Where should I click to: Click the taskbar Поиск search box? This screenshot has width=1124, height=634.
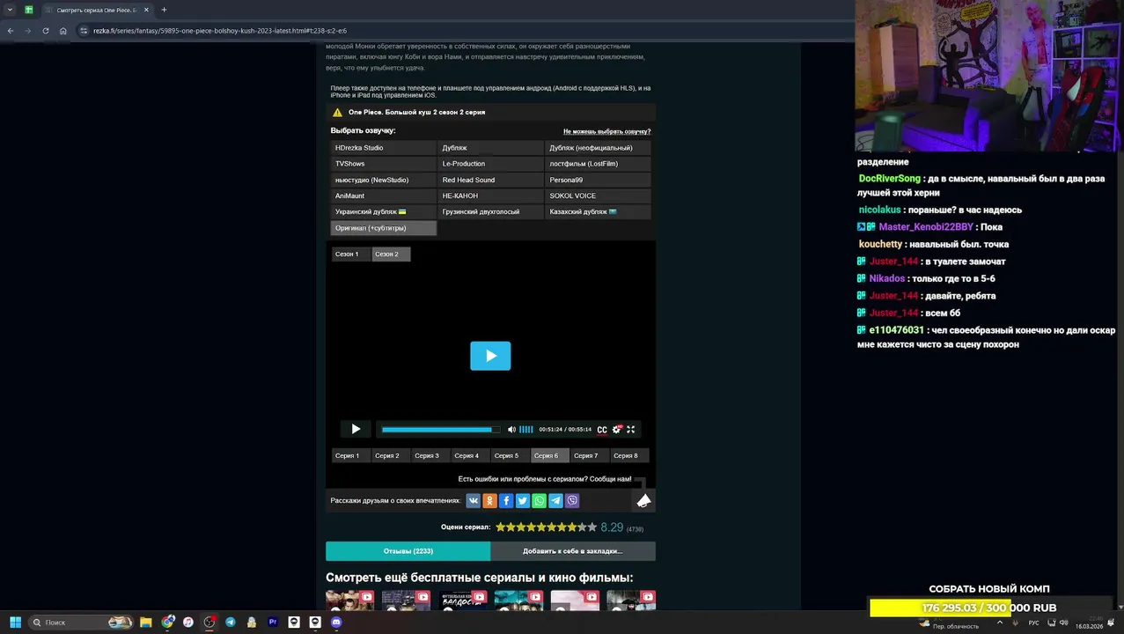coord(79,623)
